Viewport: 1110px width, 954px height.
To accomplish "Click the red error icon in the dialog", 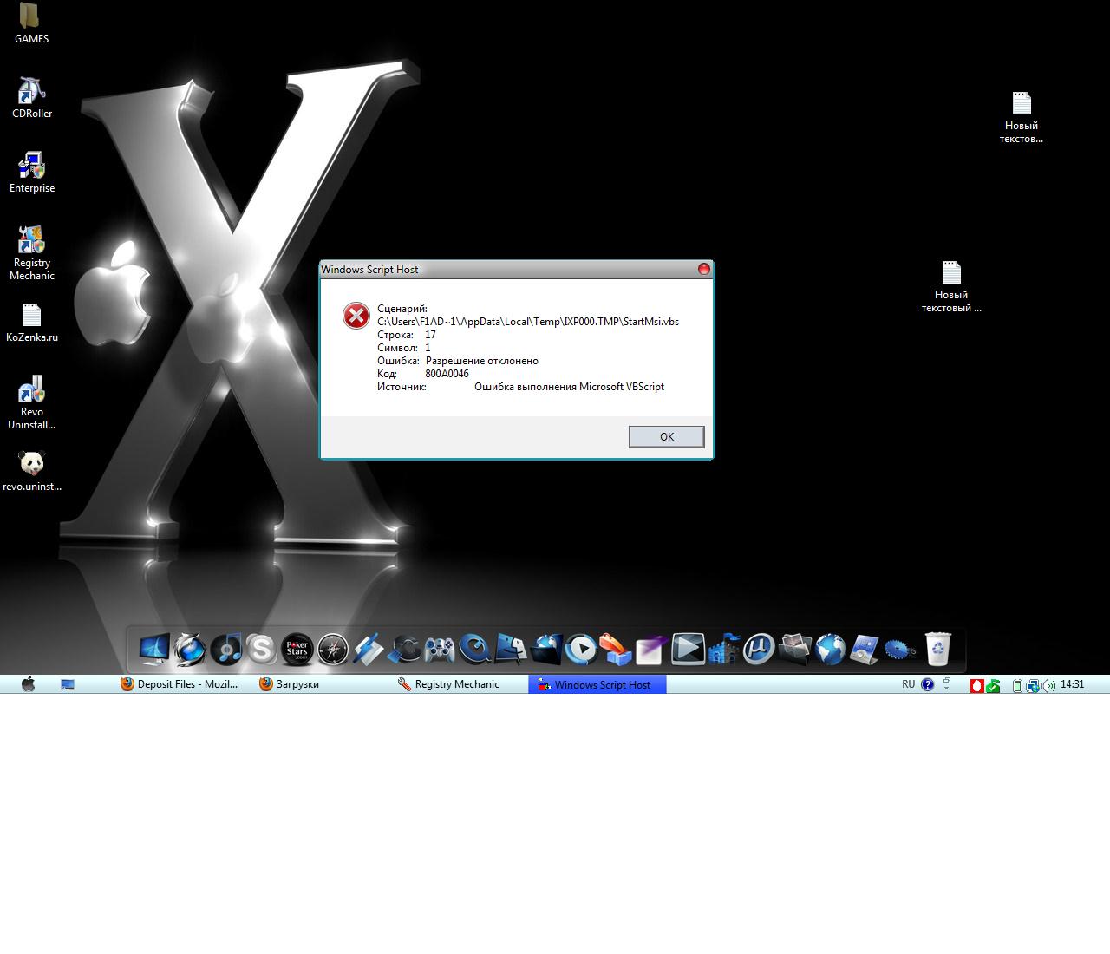I will pyautogui.click(x=356, y=316).
